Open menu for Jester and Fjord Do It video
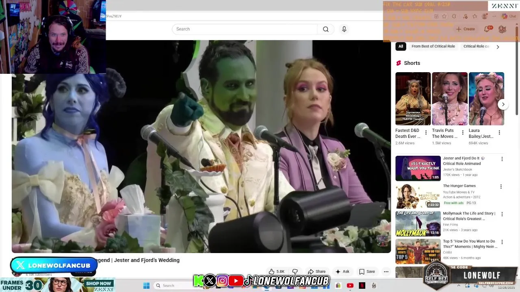Image resolution: width=520 pixels, height=292 pixels. click(x=502, y=159)
